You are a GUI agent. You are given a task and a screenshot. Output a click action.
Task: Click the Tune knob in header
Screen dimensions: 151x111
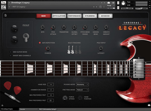pyautogui.click(x=123, y=3)
